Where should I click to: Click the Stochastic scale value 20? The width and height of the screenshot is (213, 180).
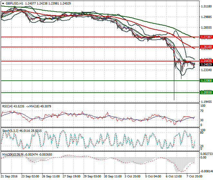[x=202, y=146]
